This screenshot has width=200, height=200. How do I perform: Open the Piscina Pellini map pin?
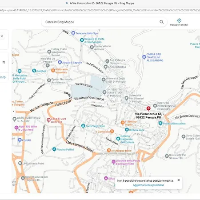click(x=54, y=149)
